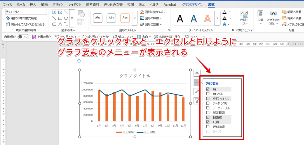Check the 近似曲線 checkbox
The image size is (305, 146).
coord(208,127)
